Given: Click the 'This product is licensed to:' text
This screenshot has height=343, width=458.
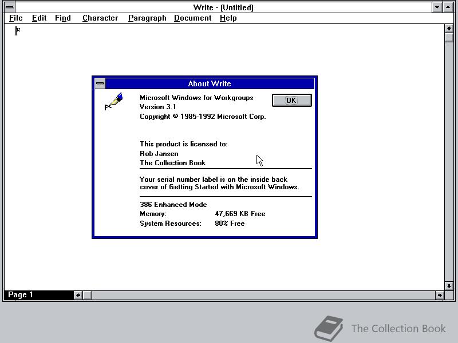Looking at the screenshot, I should pyautogui.click(x=183, y=144).
